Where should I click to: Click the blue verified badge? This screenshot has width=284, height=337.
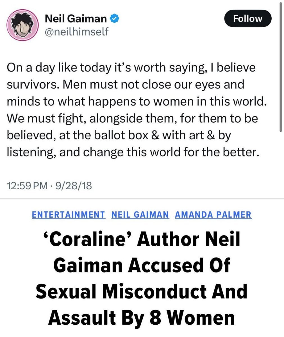[x=114, y=19]
